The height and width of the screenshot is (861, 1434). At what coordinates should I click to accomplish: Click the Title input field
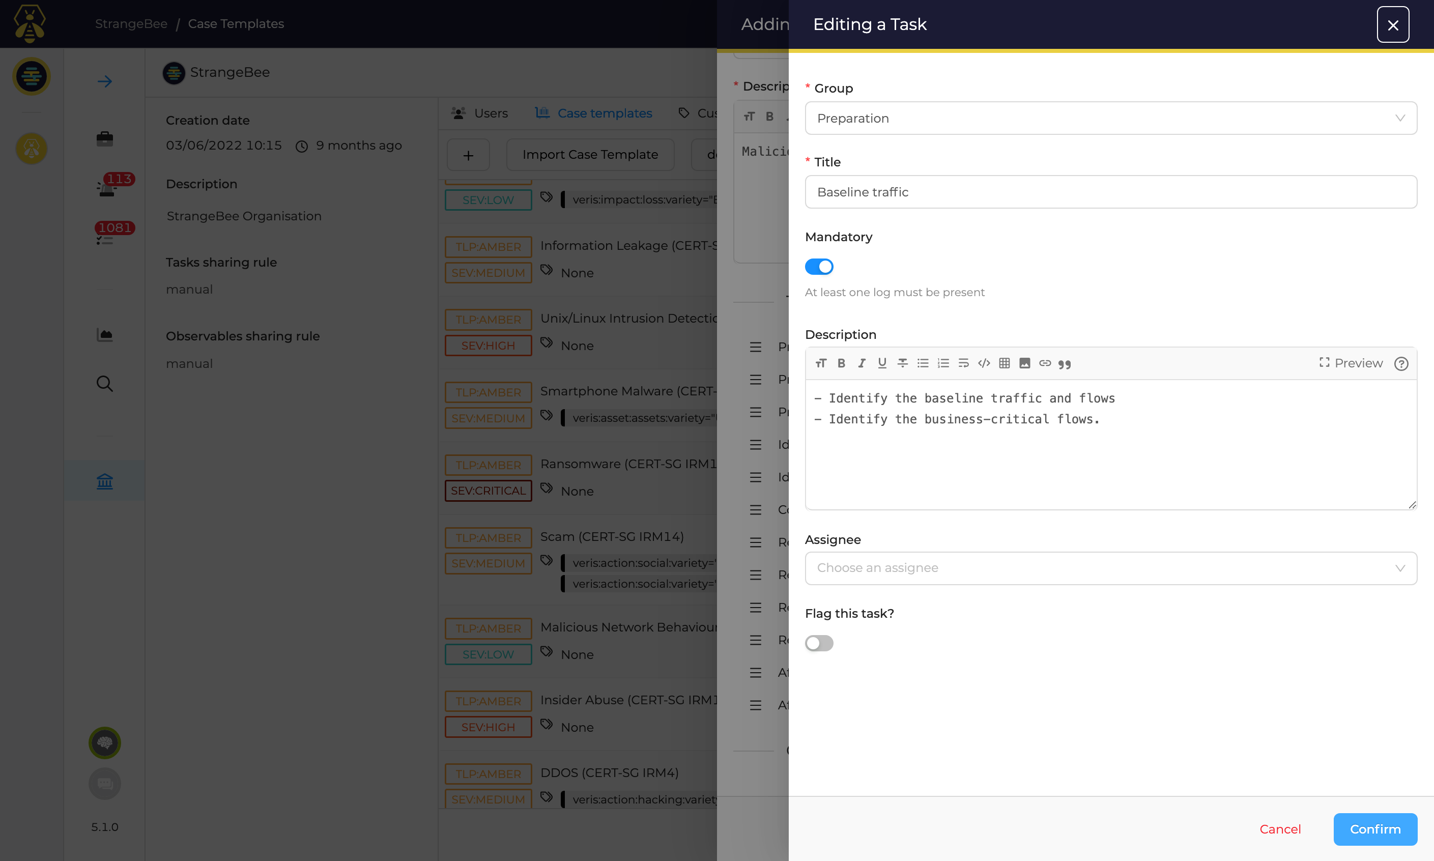1110,192
